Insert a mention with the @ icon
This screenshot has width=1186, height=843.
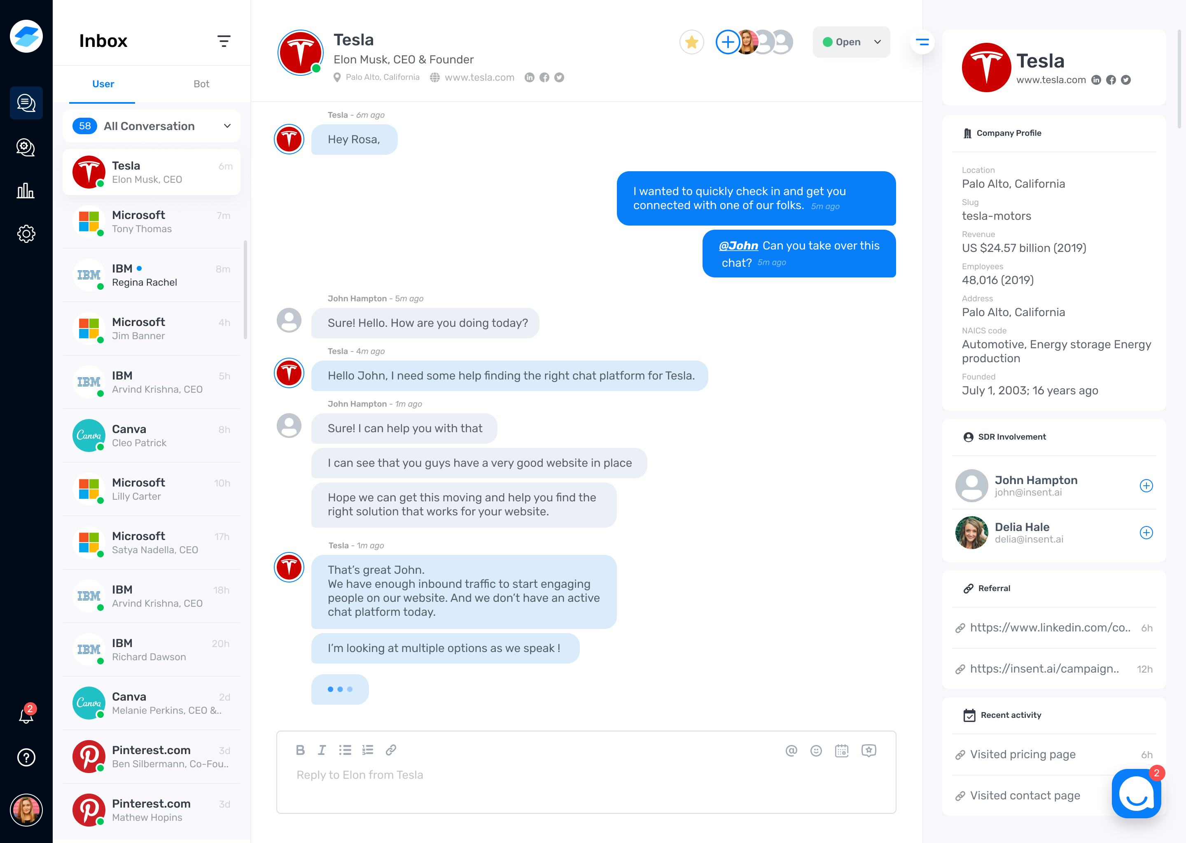click(x=791, y=751)
